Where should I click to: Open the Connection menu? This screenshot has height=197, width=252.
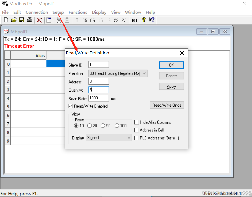click(37, 12)
